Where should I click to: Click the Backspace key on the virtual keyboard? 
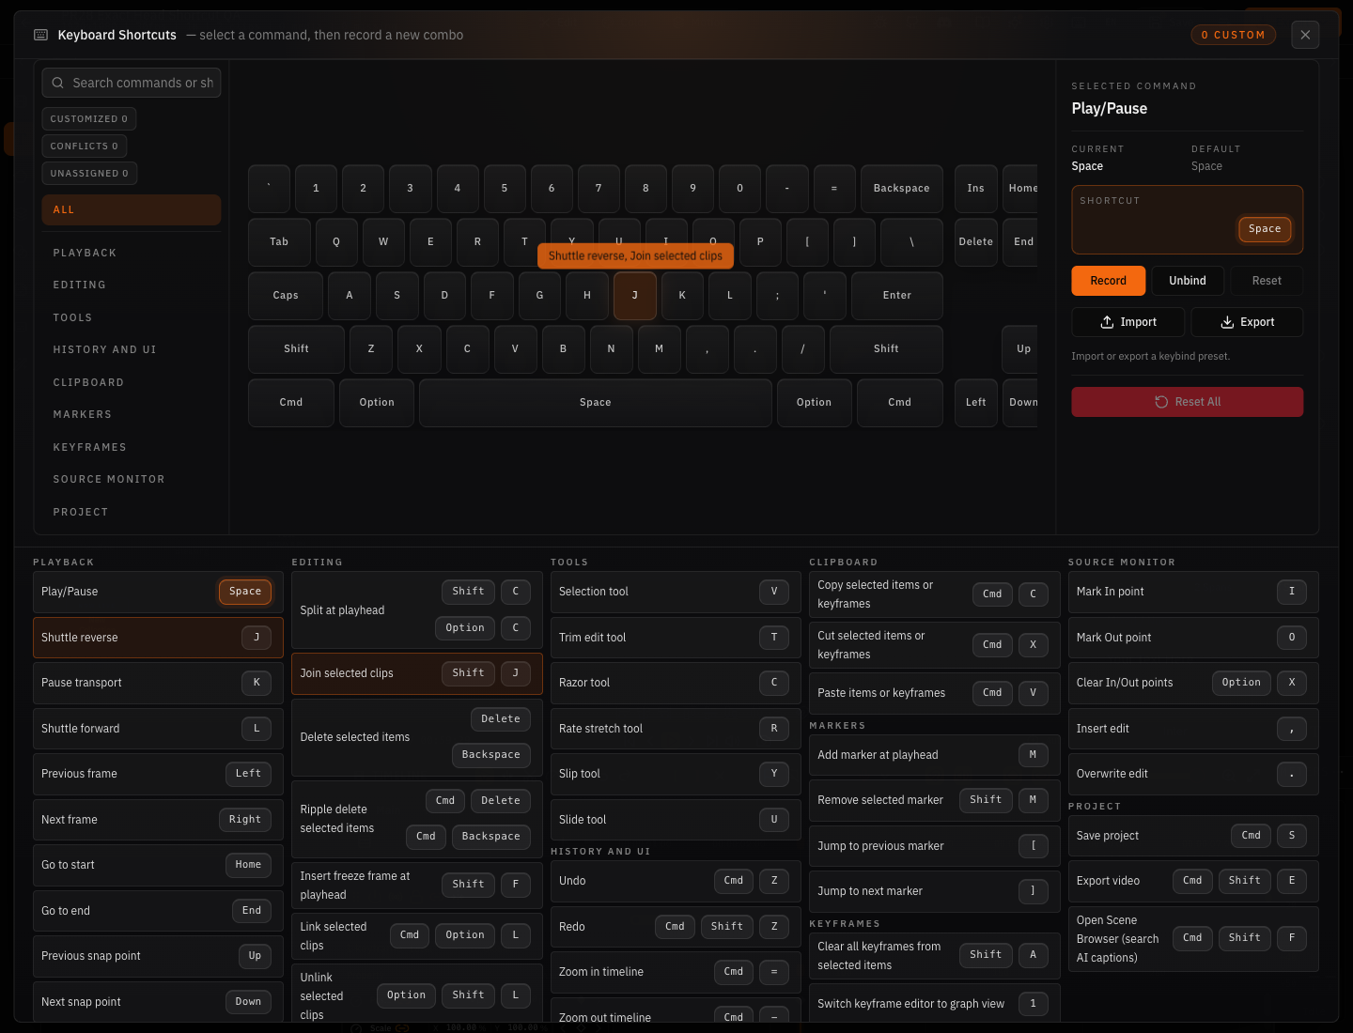coord(902,189)
